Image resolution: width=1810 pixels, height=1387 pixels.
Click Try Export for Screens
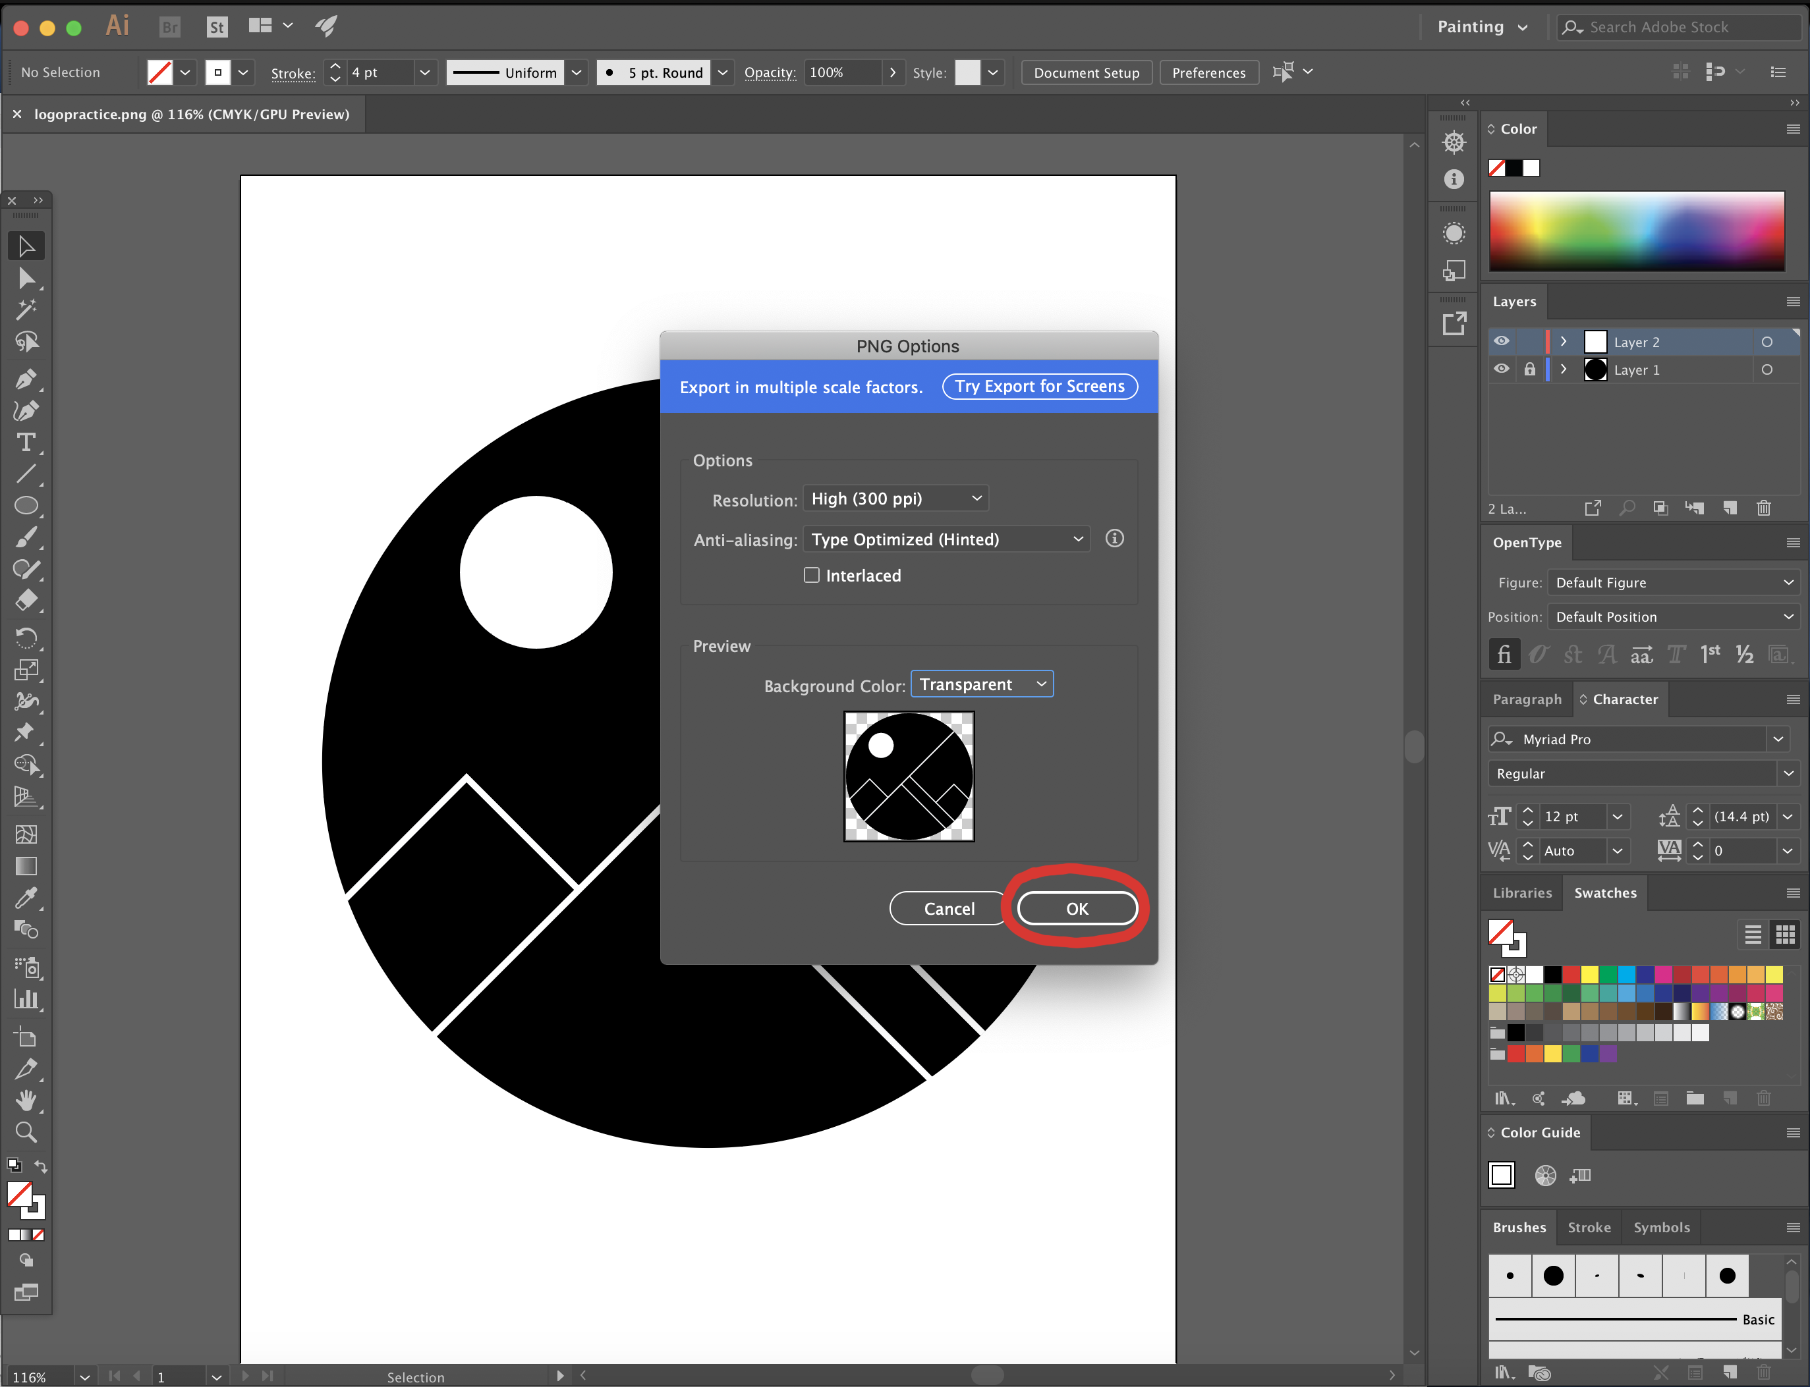[1039, 385]
